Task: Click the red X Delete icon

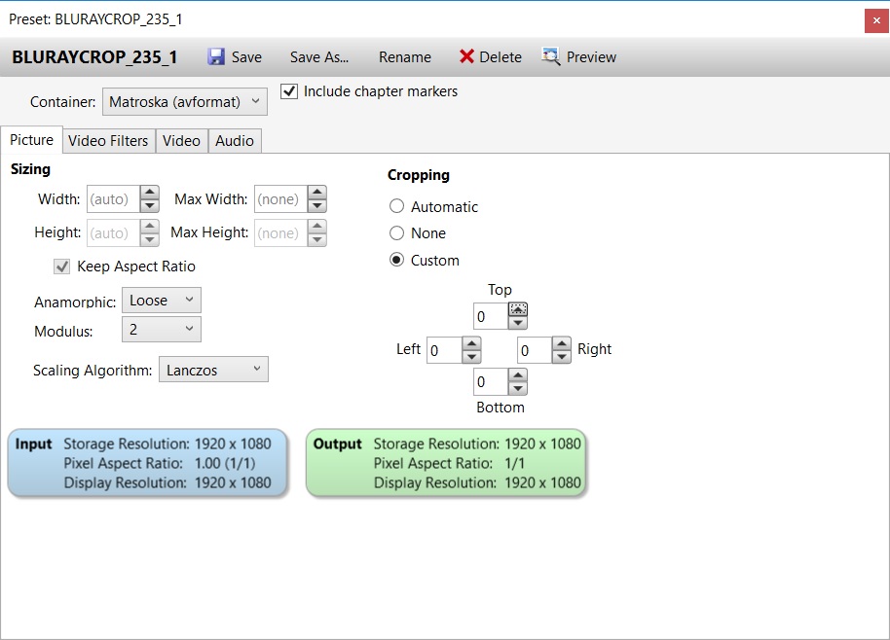Action: 466,56
